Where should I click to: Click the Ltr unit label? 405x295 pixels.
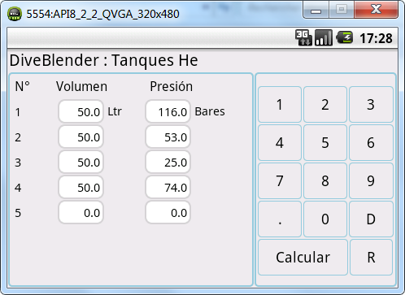(x=115, y=111)
